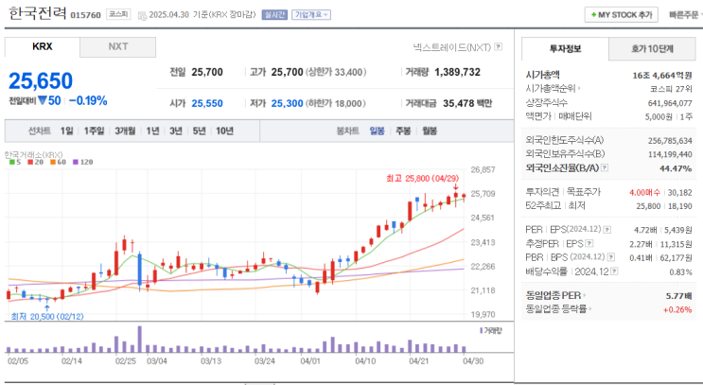Open the 동일업종 등락률 link
The image size is (703, 385).
click(x=556, y=308)
